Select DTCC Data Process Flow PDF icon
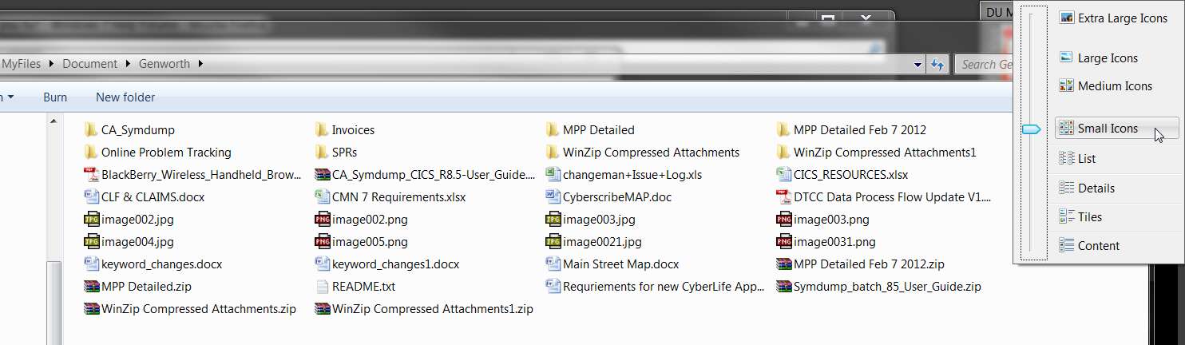This screenshot has width=1185, height=345. (783, 196)
